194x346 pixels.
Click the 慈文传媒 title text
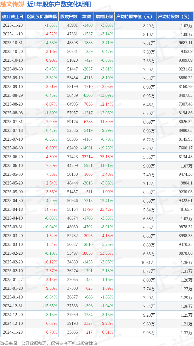coord(13,4)
